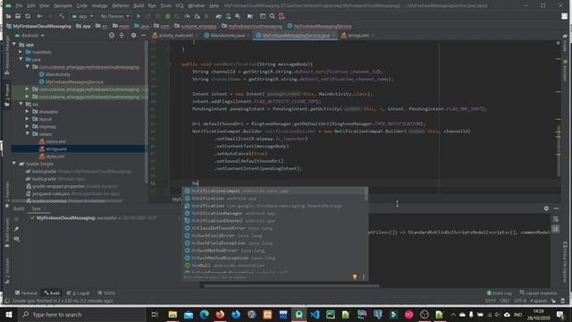The height and width of the screenshot is (322, 572).
Task: Click the Type here to search box
Action: click(x=82, y=314)
